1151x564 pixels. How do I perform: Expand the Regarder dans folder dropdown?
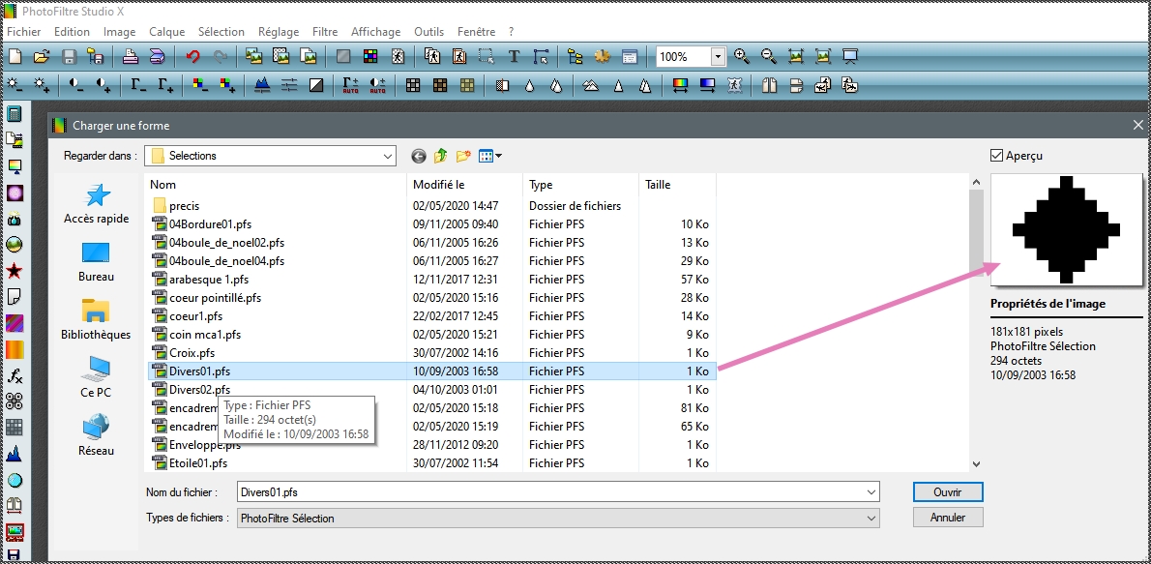pyautogui.click(x=388, y=156)
